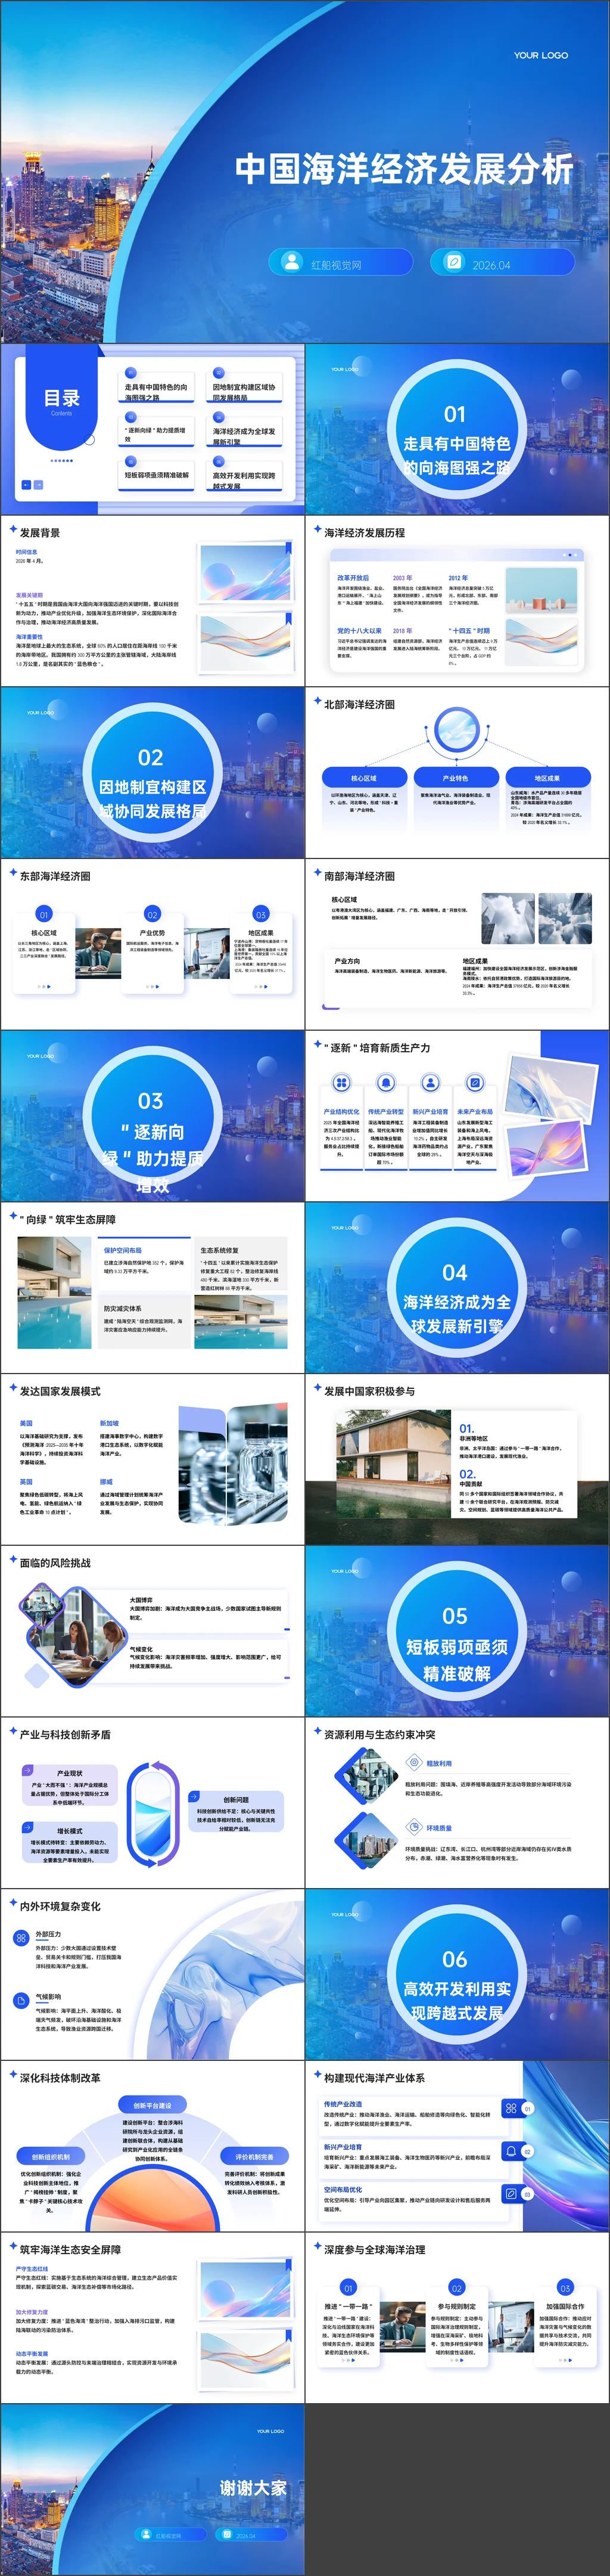Click the YOUR LOGO mark on cover slide
The width and height of the screenshot is (610, 2576).
tap(541, 56)
